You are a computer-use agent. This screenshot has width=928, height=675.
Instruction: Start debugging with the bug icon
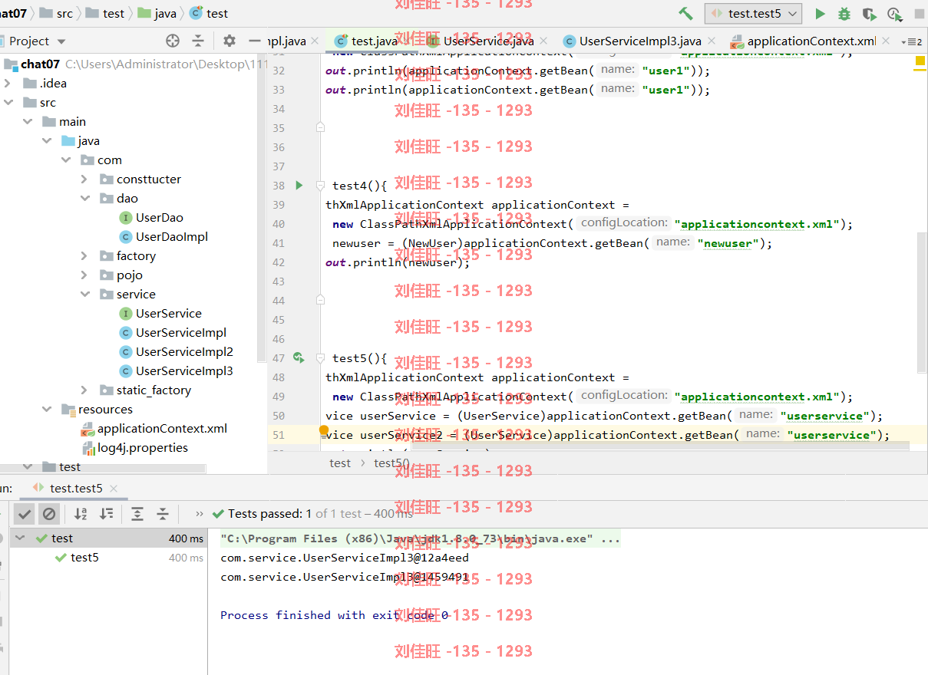[x=844, y=14]
